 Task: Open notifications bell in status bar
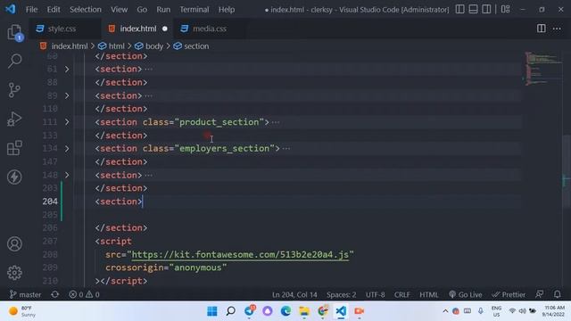pyautogui.click(x=557, y=294)
